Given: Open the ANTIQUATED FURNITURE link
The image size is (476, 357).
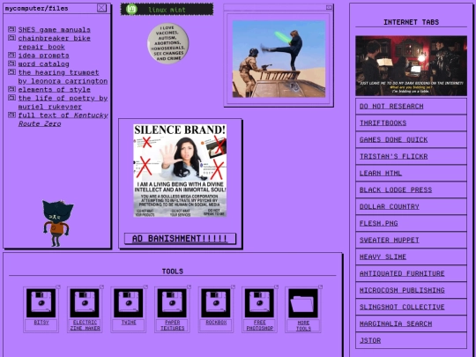Looking at the screenshot, I should (411, 273).
